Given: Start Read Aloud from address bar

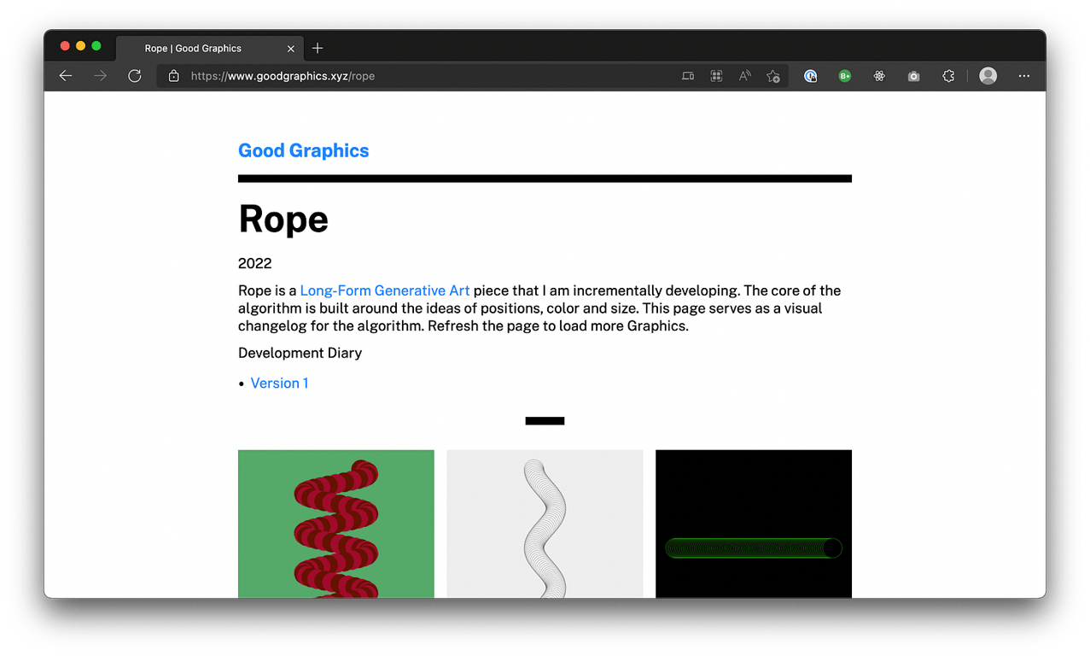Looking at the screenshot, I should 744,76.
